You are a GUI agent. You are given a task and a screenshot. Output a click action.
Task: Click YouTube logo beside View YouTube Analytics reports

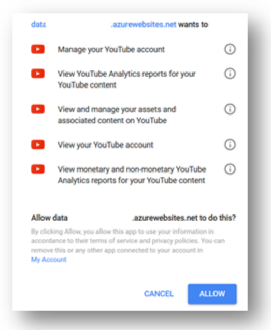pos(38,74)
